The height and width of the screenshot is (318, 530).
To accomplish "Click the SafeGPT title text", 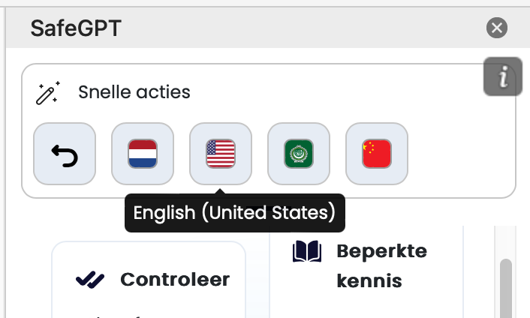I will click(76, 29).
